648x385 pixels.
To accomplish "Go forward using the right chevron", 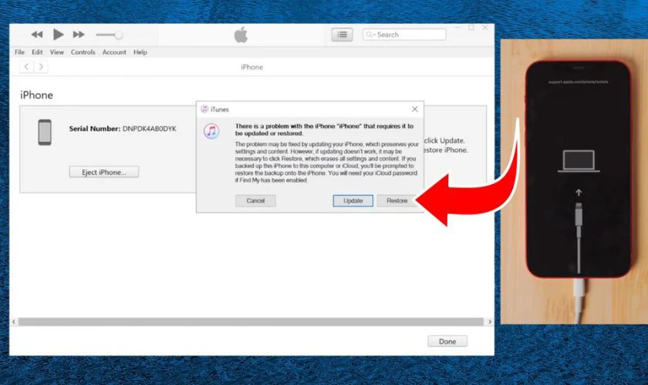I will pos(41,66).
